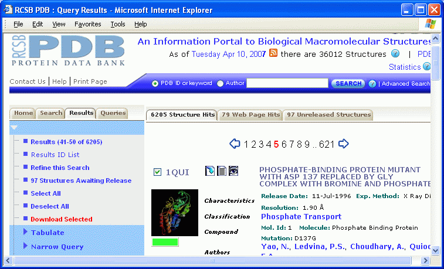Click Deselect All link
This screenshot has height=269, width=444.
click(50, 206)
